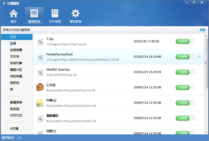Click the MiniPDF Shell Ext file icon
Viewport: 209px width, 141px height.
click(40, 72)
